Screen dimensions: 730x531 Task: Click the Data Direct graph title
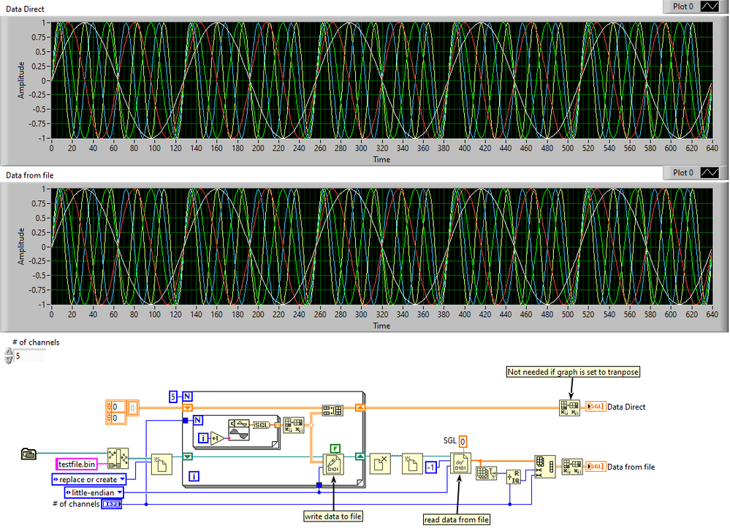pyautogui.click(x=25, y=9)
